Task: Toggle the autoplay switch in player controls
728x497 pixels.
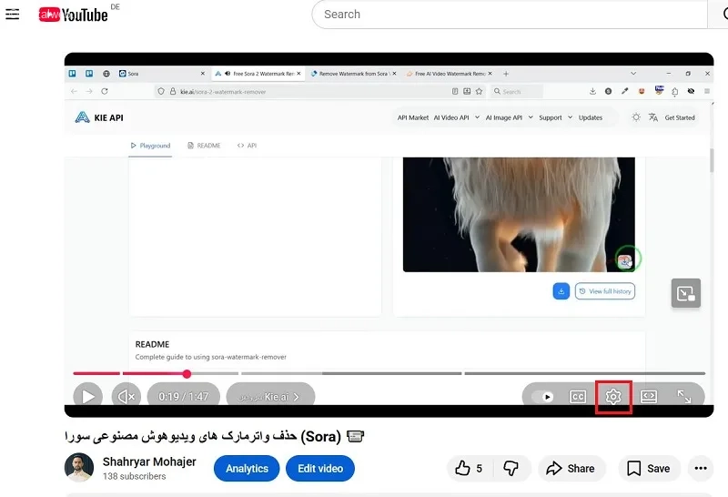Action: click(542, 397)
